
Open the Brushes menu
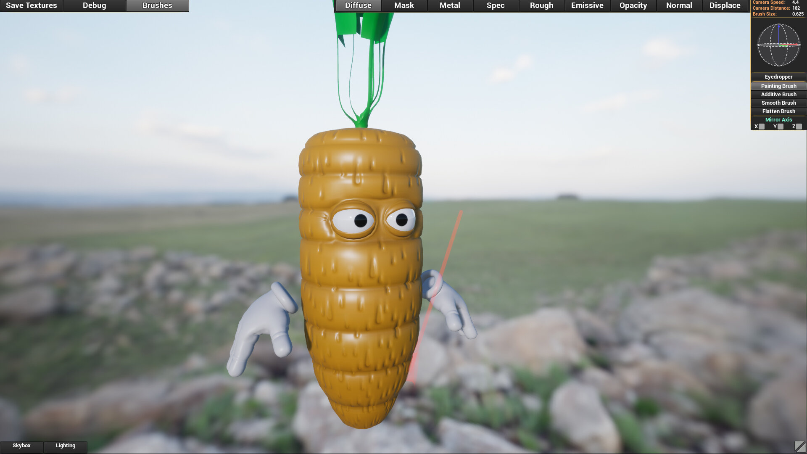tap(157, 5)
